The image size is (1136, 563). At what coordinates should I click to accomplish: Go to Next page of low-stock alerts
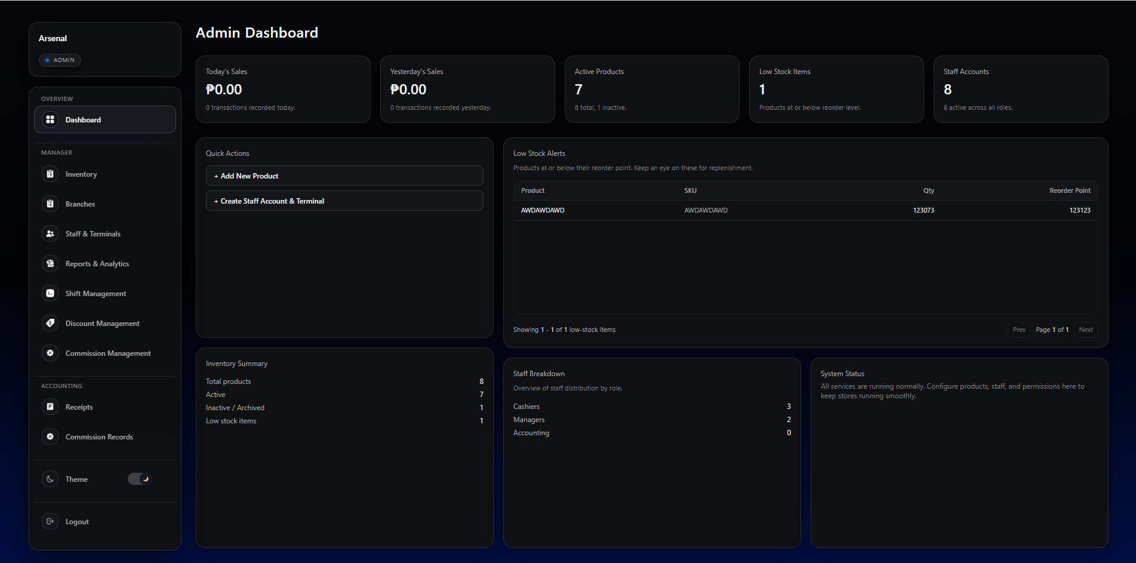pyautogui.click(x=1085, y=330)
